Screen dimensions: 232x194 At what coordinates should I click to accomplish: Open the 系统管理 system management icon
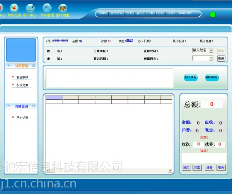click(47, 8)
